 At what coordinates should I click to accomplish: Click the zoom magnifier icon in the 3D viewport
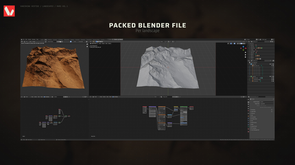click(x=245, y=52)
